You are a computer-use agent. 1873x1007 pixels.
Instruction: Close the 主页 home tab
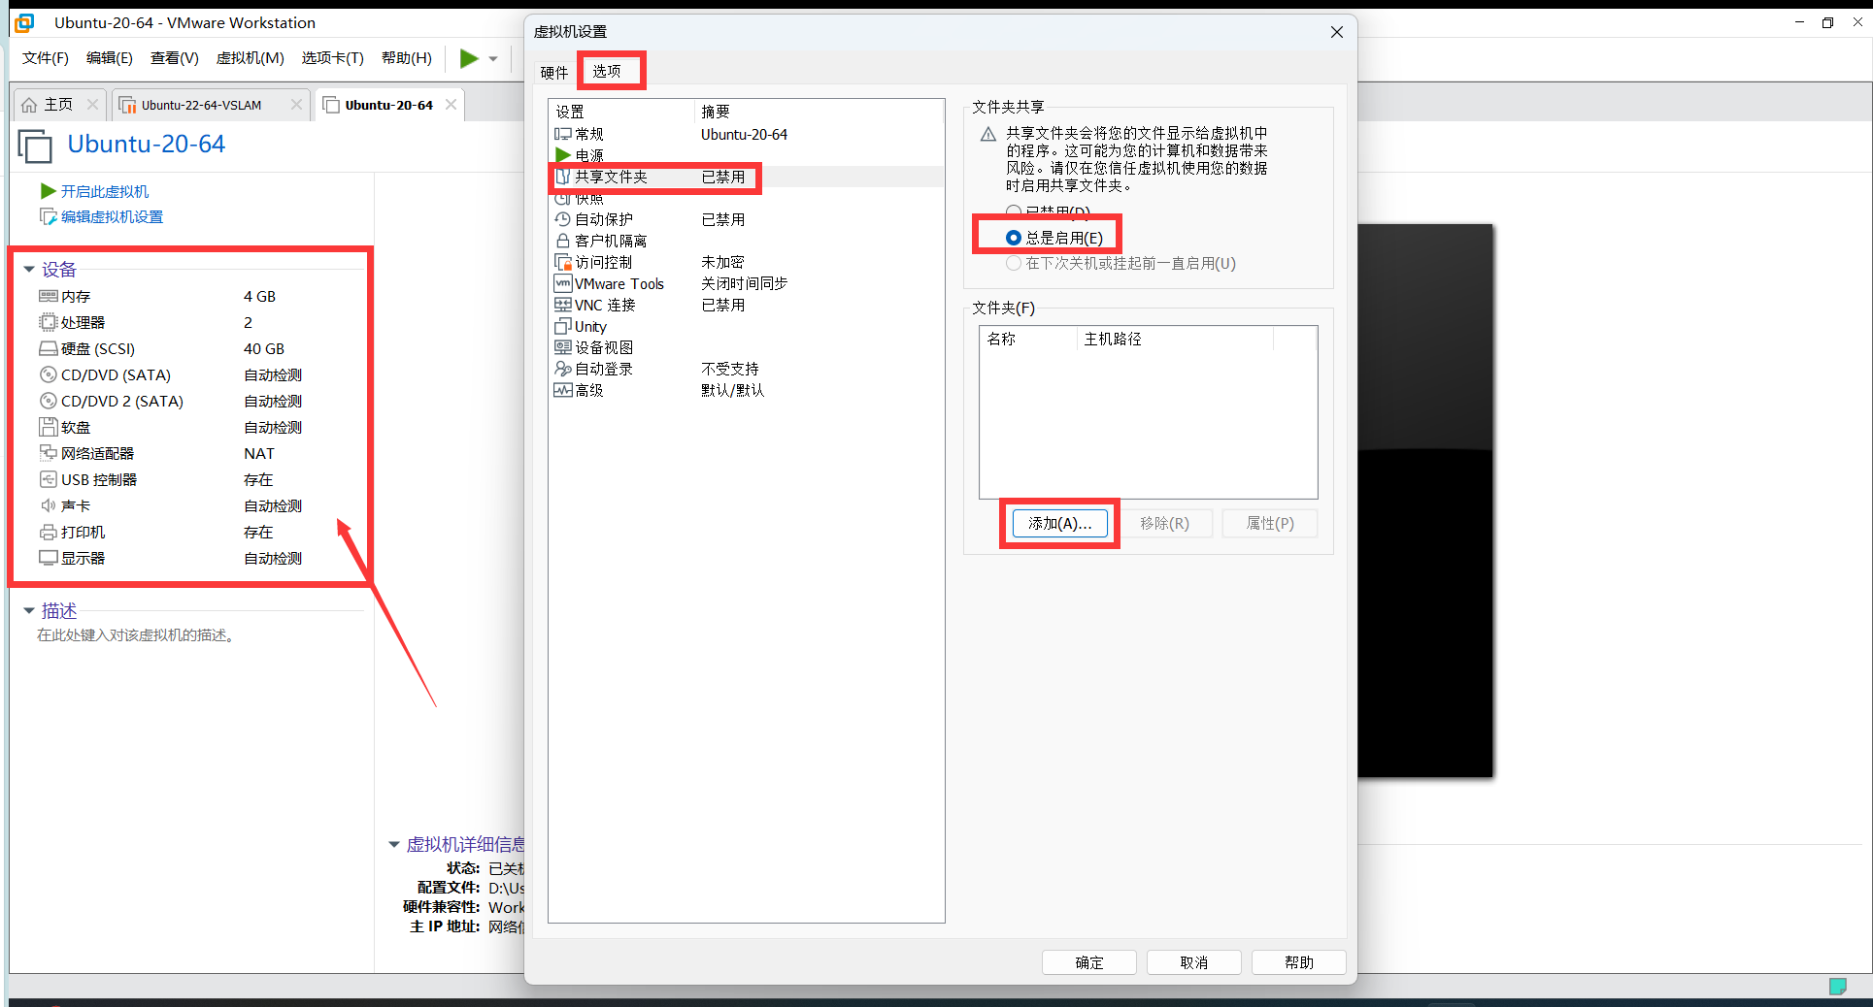tap(93, 104)
